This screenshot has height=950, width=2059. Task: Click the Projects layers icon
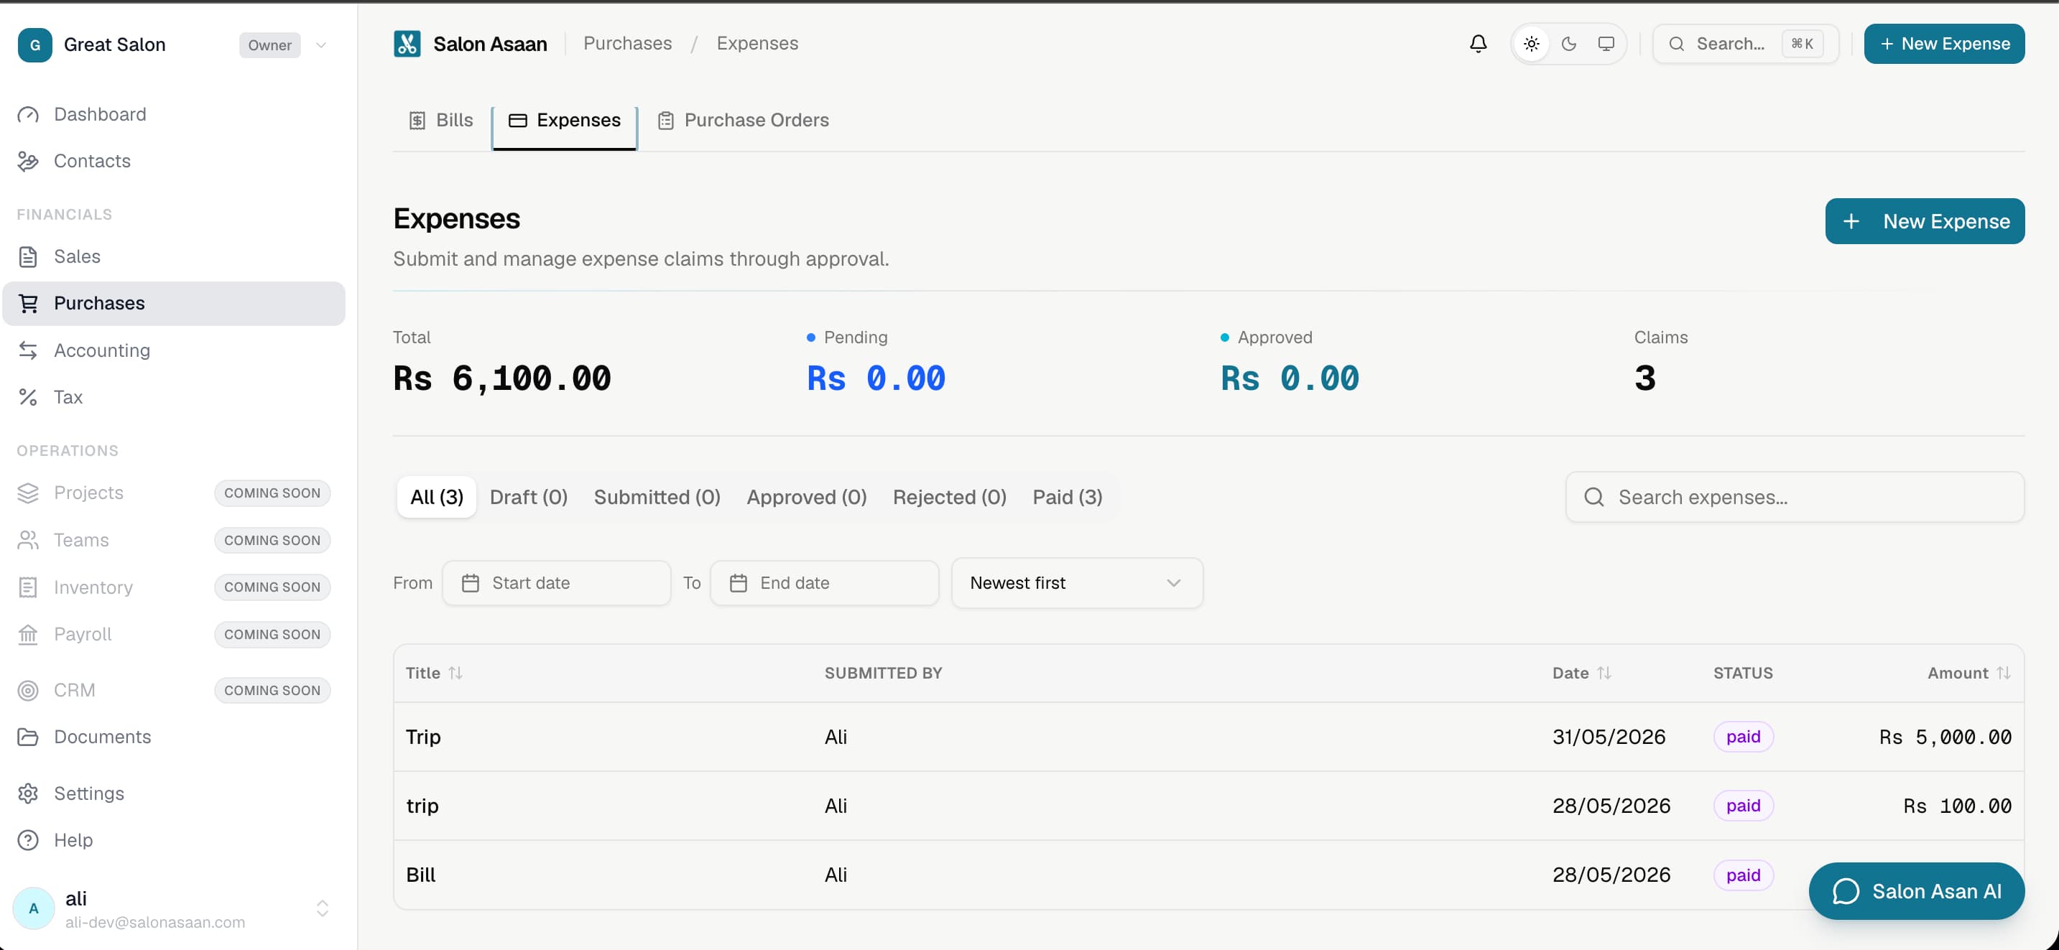28,493
